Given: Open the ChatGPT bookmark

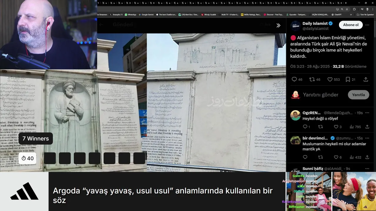Looking at the screenshot, I should pos(336,14).
